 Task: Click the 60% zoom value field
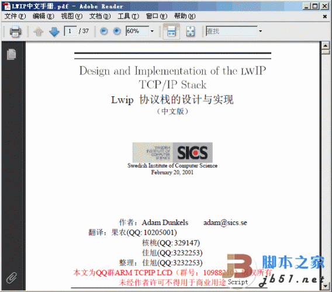137,31
